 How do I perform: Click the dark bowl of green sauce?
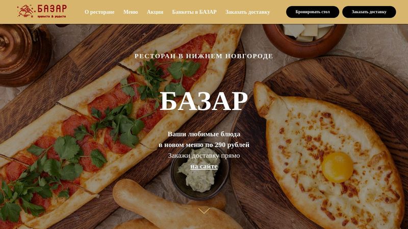click(200, 171)
